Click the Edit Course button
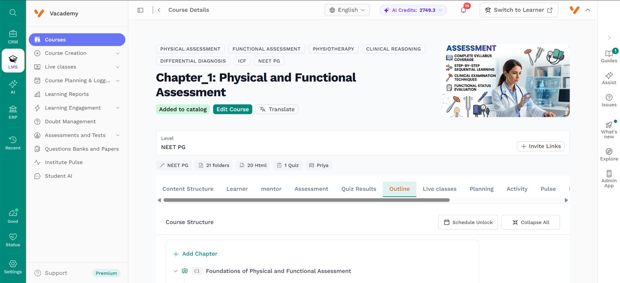 [x=232, y=110]
